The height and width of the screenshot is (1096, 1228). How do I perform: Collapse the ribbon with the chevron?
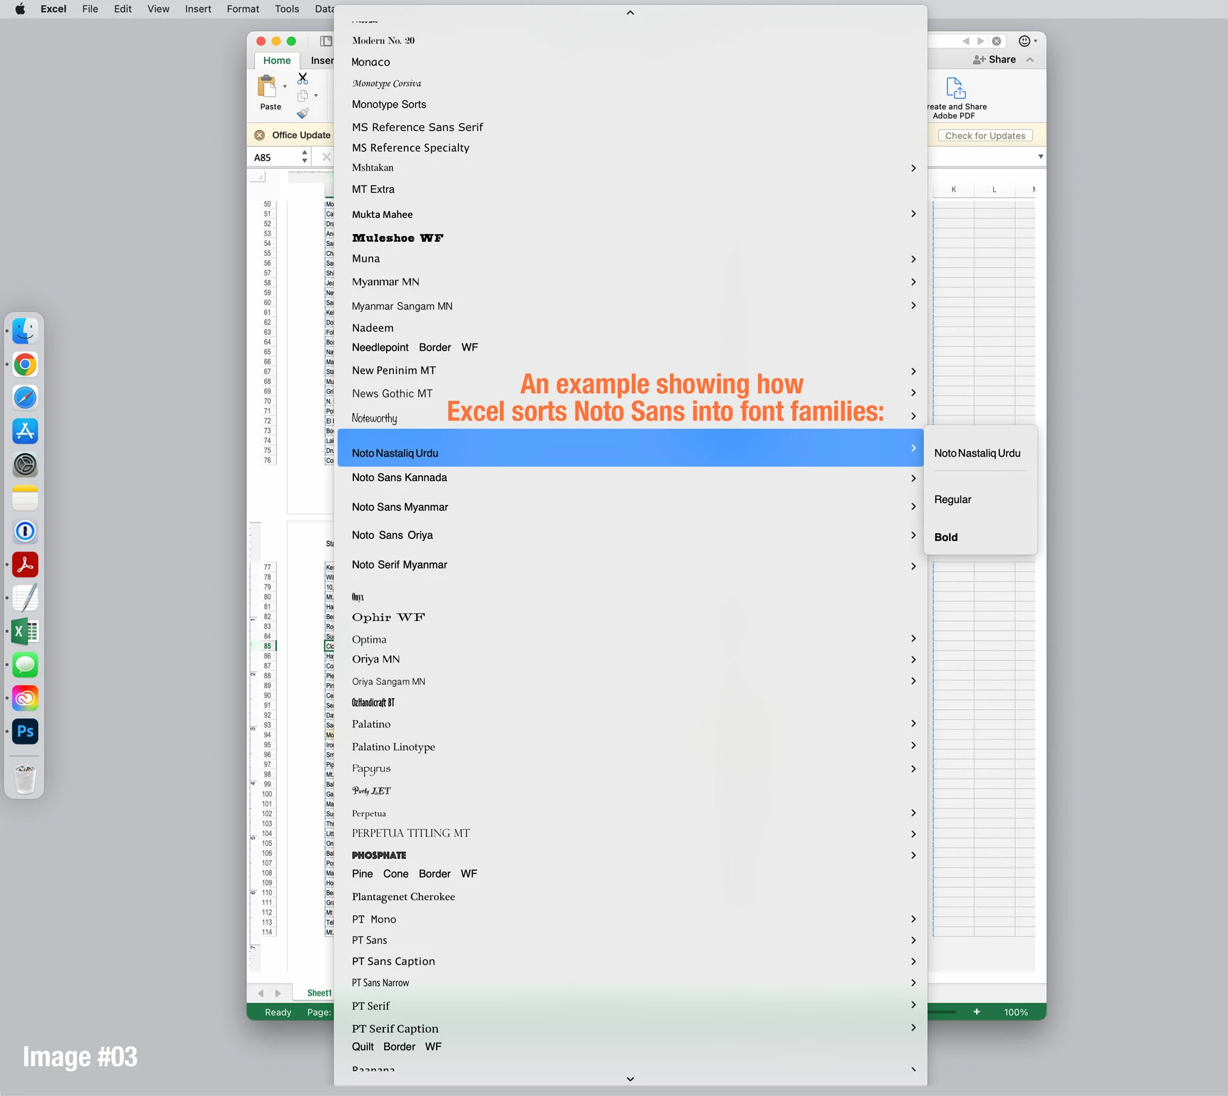[1030, 59]
